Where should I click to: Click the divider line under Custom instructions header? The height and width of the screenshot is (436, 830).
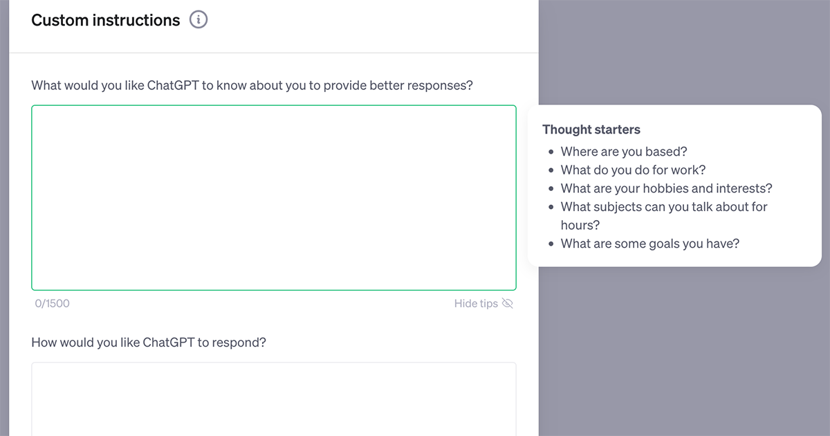[x=274, y=53]
